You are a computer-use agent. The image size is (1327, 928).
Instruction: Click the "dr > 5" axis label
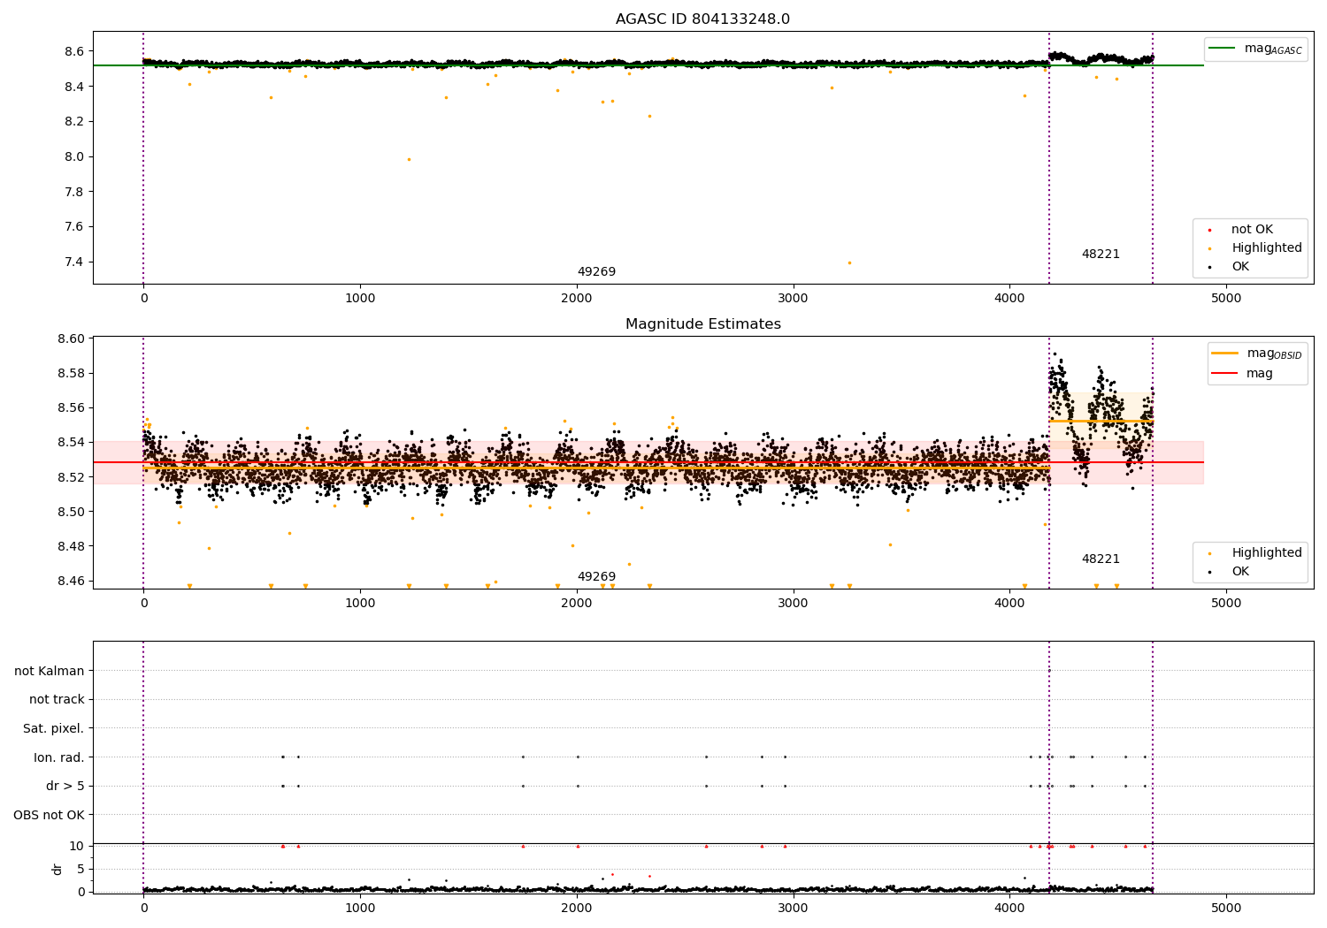coord(65,786)
